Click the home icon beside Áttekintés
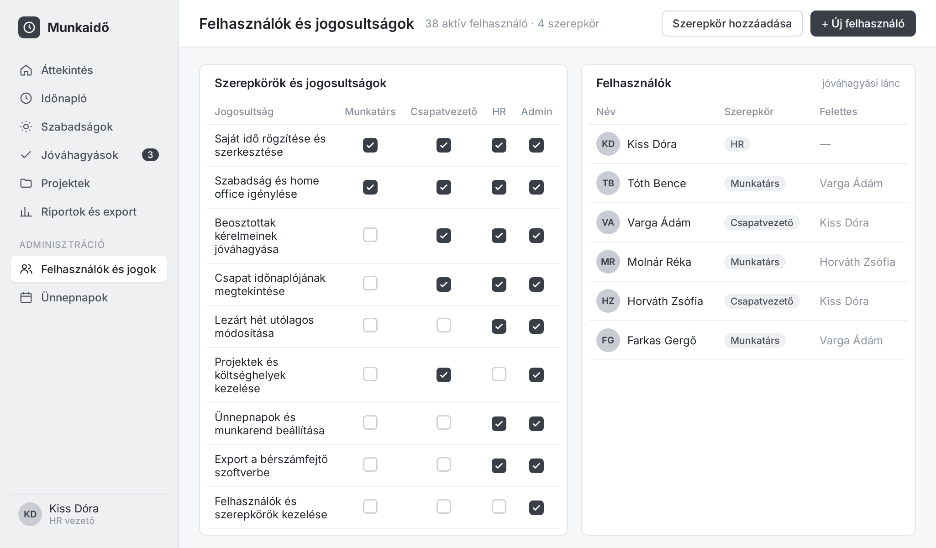 [x=26, y=70]
